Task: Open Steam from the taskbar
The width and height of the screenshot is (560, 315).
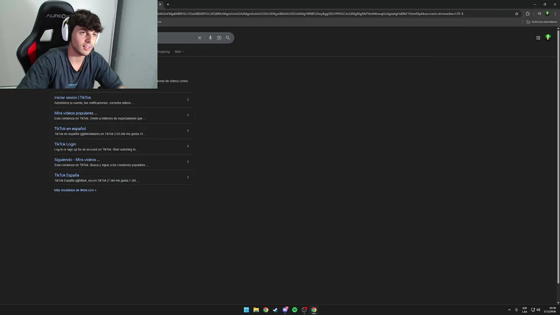Action: pos(275,310)
